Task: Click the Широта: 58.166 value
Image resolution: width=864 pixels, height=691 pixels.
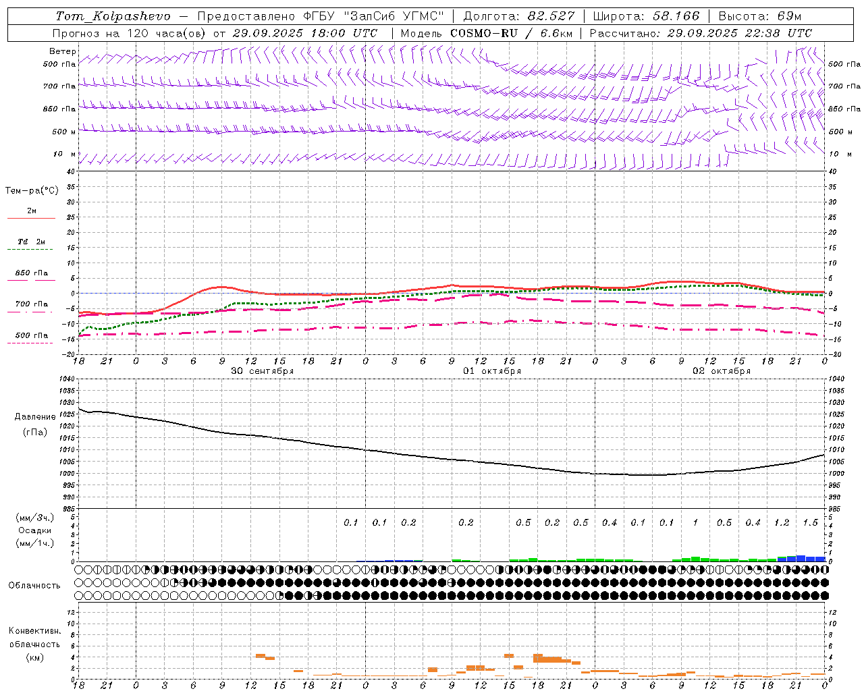Action: 647,16
